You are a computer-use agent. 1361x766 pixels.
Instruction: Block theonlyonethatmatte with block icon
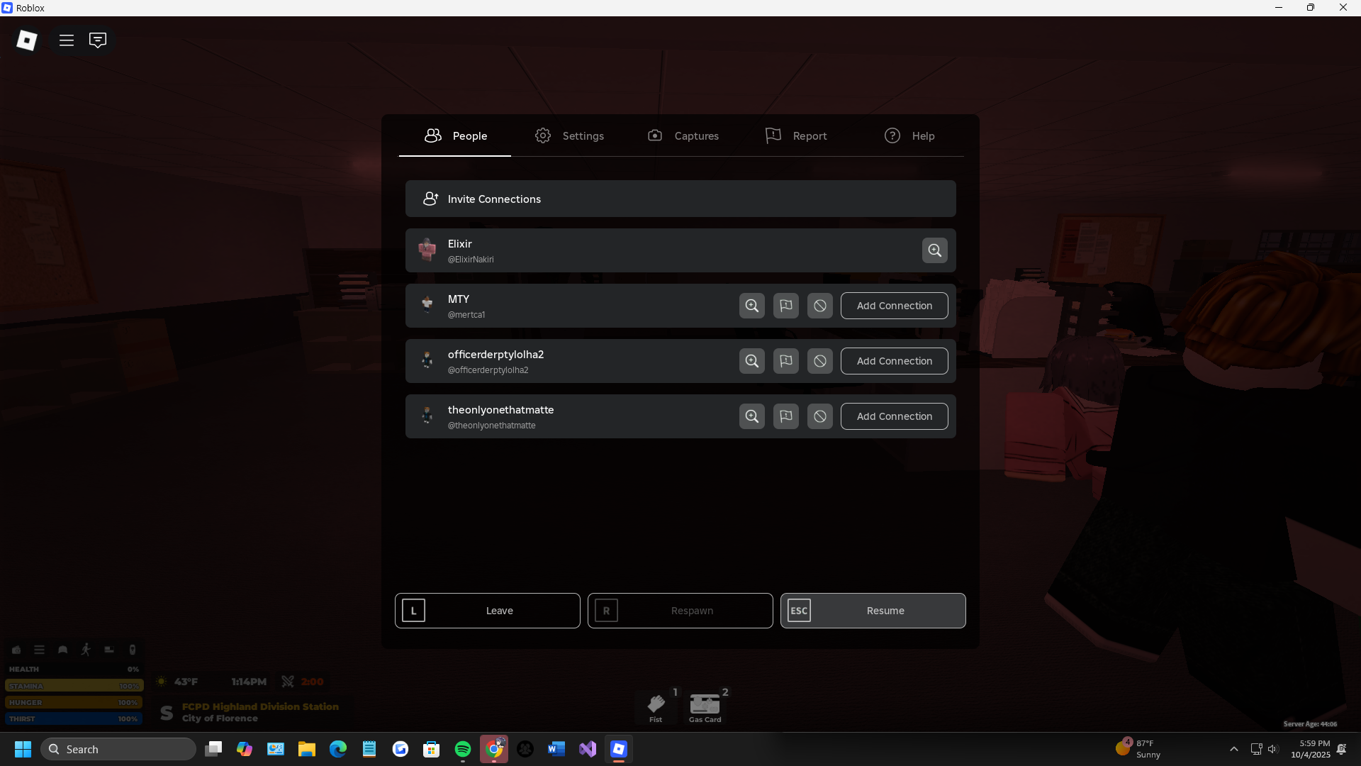(819, 416)
